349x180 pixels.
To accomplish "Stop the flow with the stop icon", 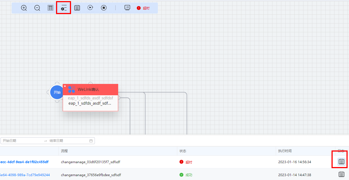I will [x=104, y=8].
